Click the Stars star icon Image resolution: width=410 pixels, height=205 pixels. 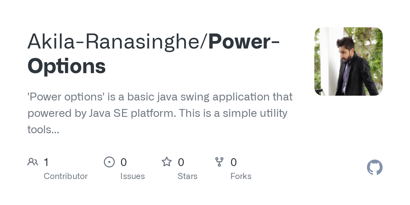point(167,162)
